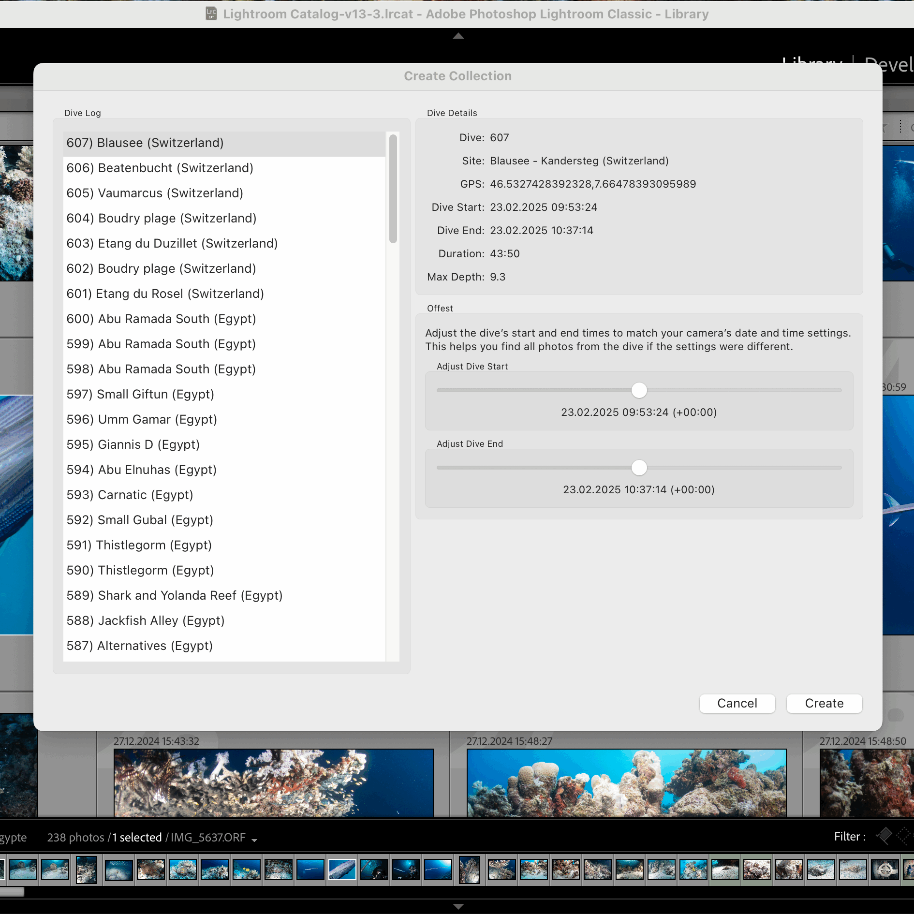Select dive 595) Giannis D (Egypt)
Screen dimensions: 914x914
point(224,445)
